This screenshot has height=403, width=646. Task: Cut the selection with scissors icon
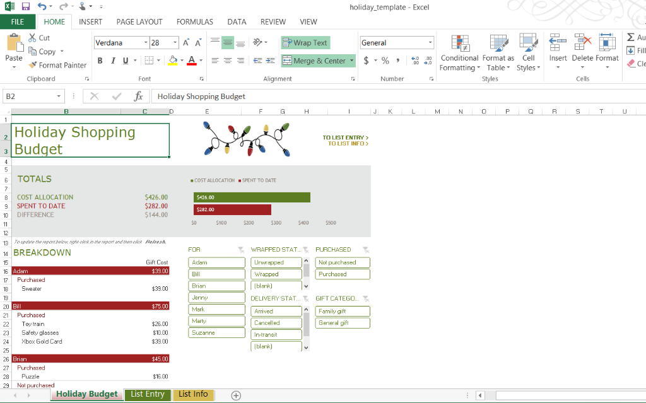coord(32,37)
